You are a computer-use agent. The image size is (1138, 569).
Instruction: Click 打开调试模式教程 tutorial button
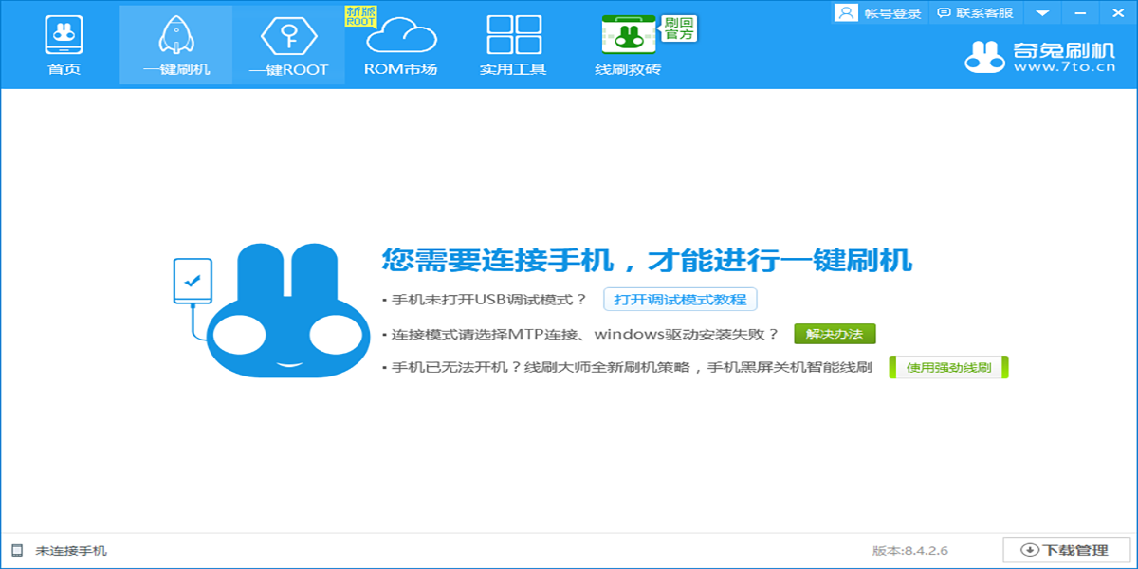click(681, 300)
